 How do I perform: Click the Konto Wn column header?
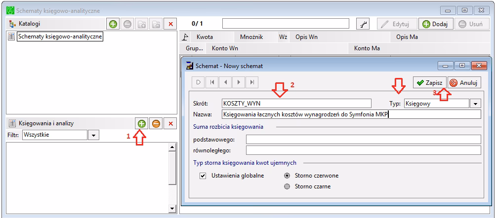(x=225, y=48)
